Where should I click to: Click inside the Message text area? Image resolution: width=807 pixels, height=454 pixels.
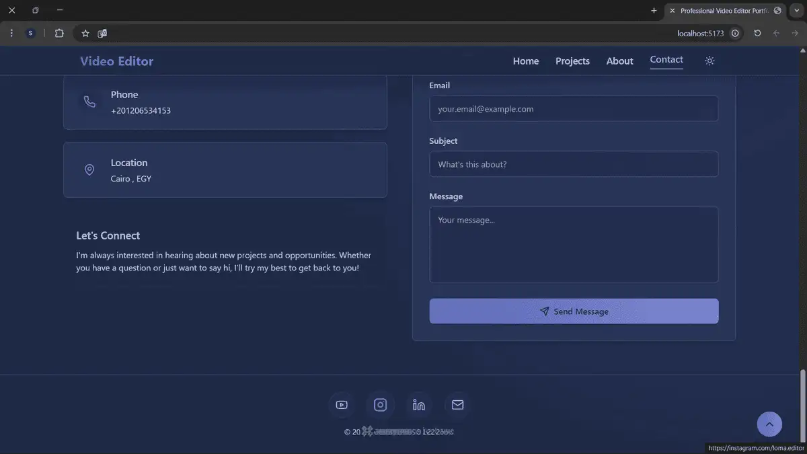pyautogui.click(x=574, y=245)
